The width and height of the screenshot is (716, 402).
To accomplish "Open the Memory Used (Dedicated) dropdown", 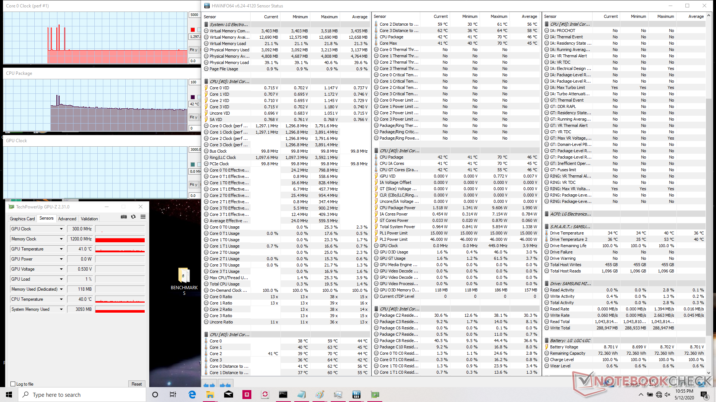I will pos(61,289).
